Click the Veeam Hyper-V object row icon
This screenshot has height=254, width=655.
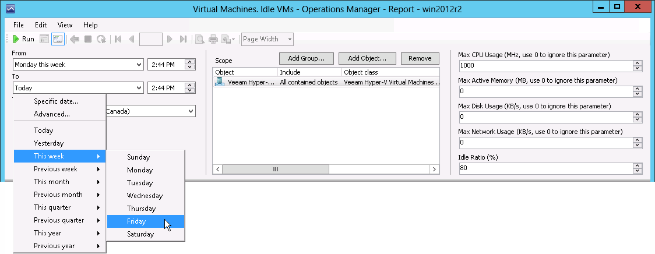click(x=220, y=82)
